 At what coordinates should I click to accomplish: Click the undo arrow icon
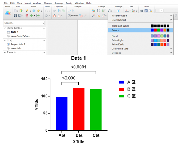click(x=46, y=16)
